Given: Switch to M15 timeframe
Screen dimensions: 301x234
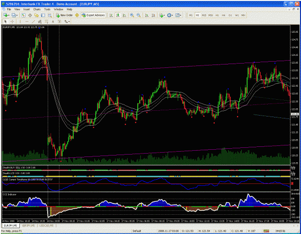Looking at the screenshot, I should click(x=204, y=15).
